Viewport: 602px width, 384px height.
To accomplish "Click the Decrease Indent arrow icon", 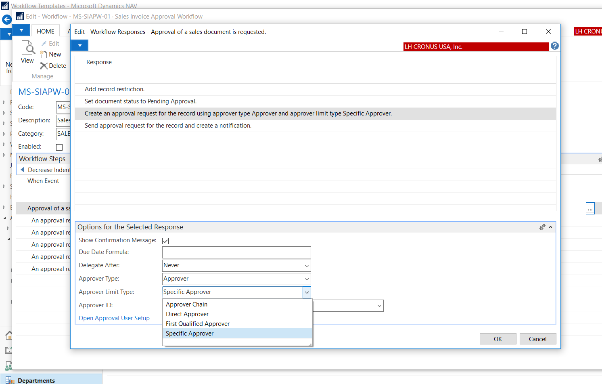I will tap(23, 170).
